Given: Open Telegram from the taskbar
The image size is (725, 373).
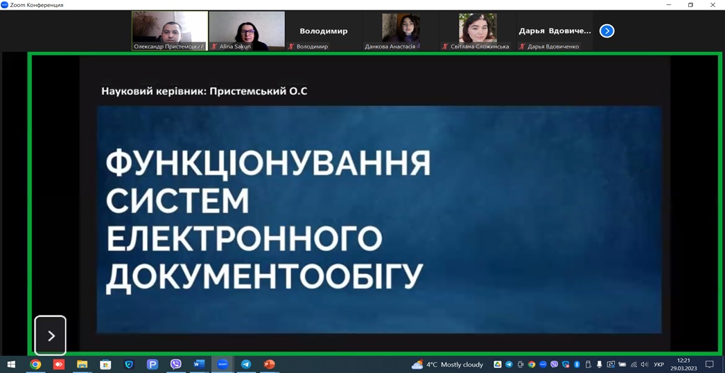Looking at the screenshot, I should click(246, 364).
